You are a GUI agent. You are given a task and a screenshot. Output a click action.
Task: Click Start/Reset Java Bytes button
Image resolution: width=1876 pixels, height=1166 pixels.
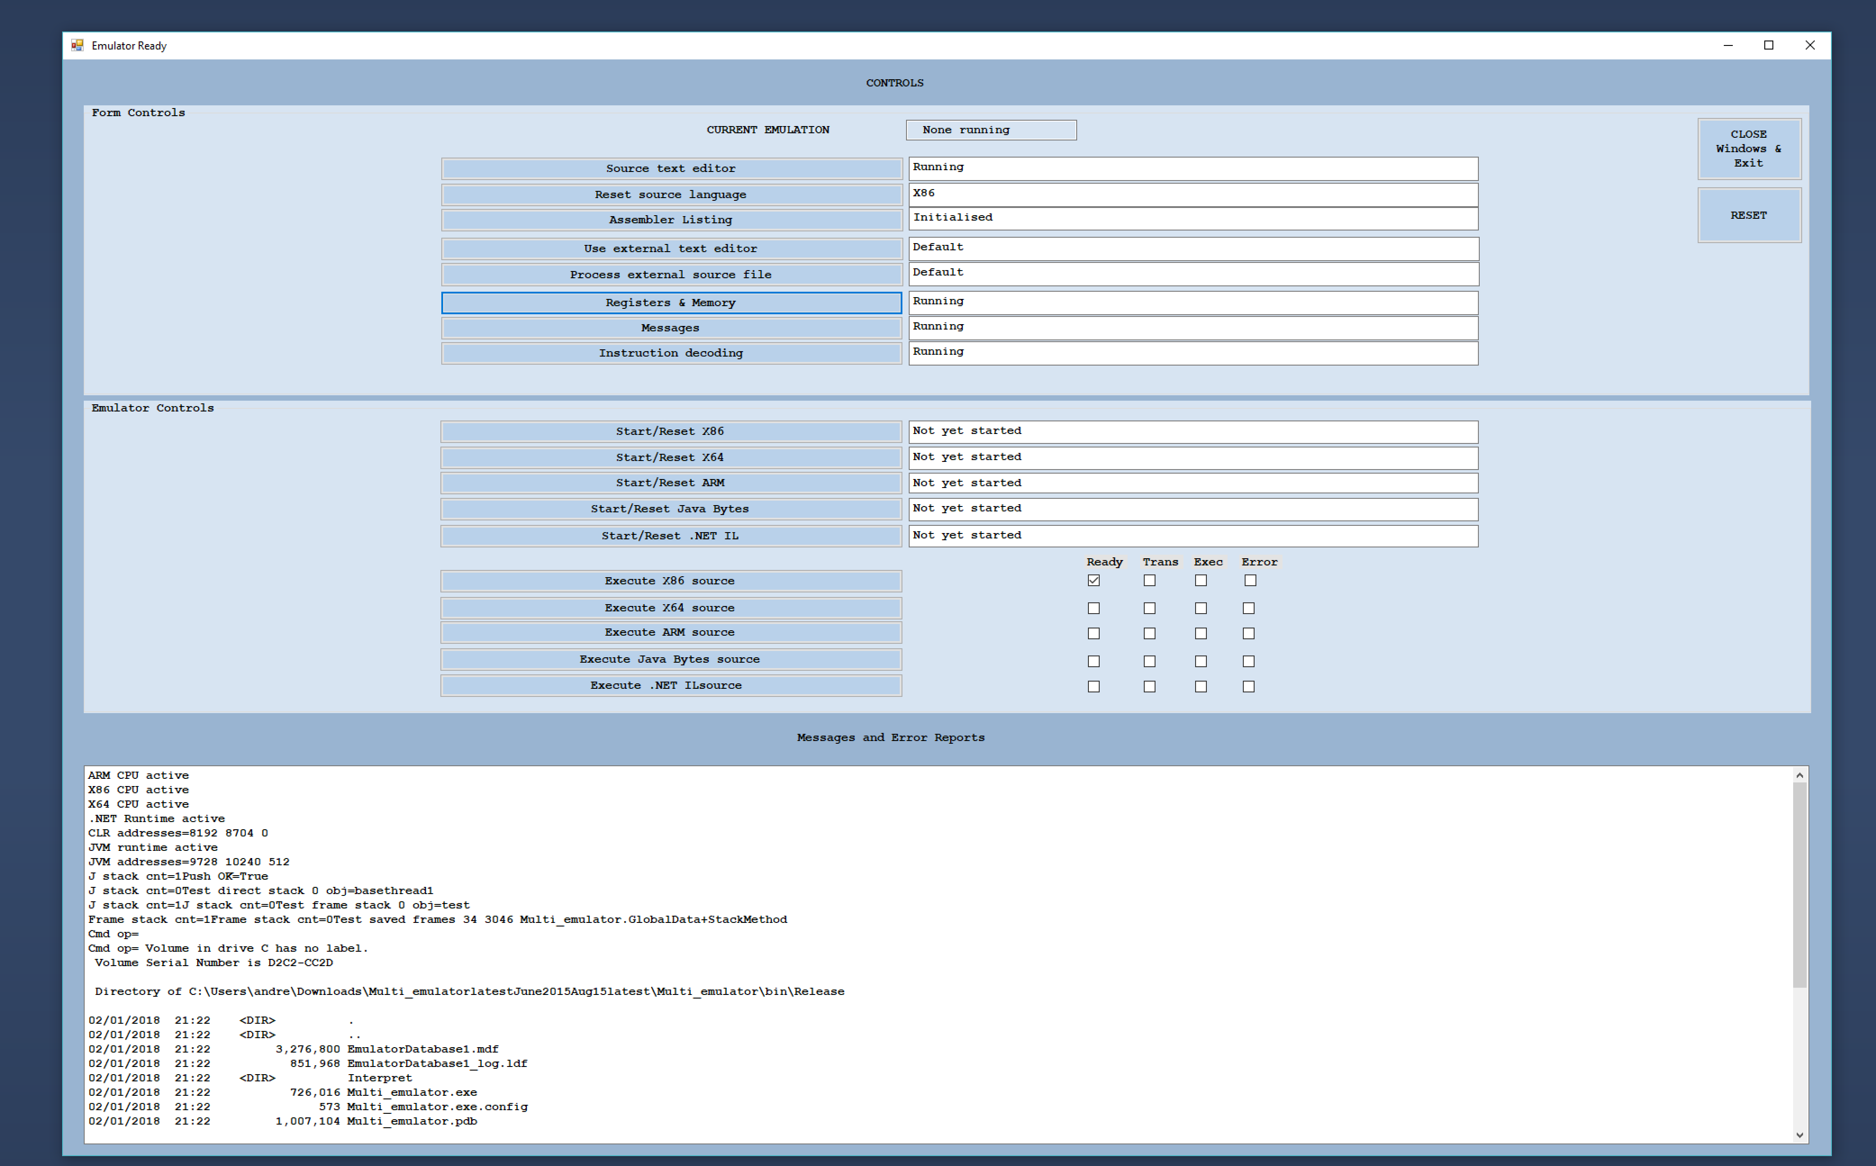(x=671, y=509)
